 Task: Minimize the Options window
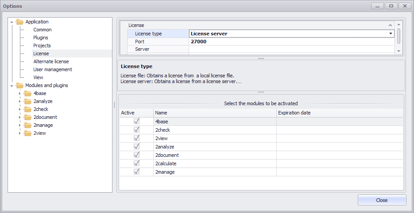point(378,6)
